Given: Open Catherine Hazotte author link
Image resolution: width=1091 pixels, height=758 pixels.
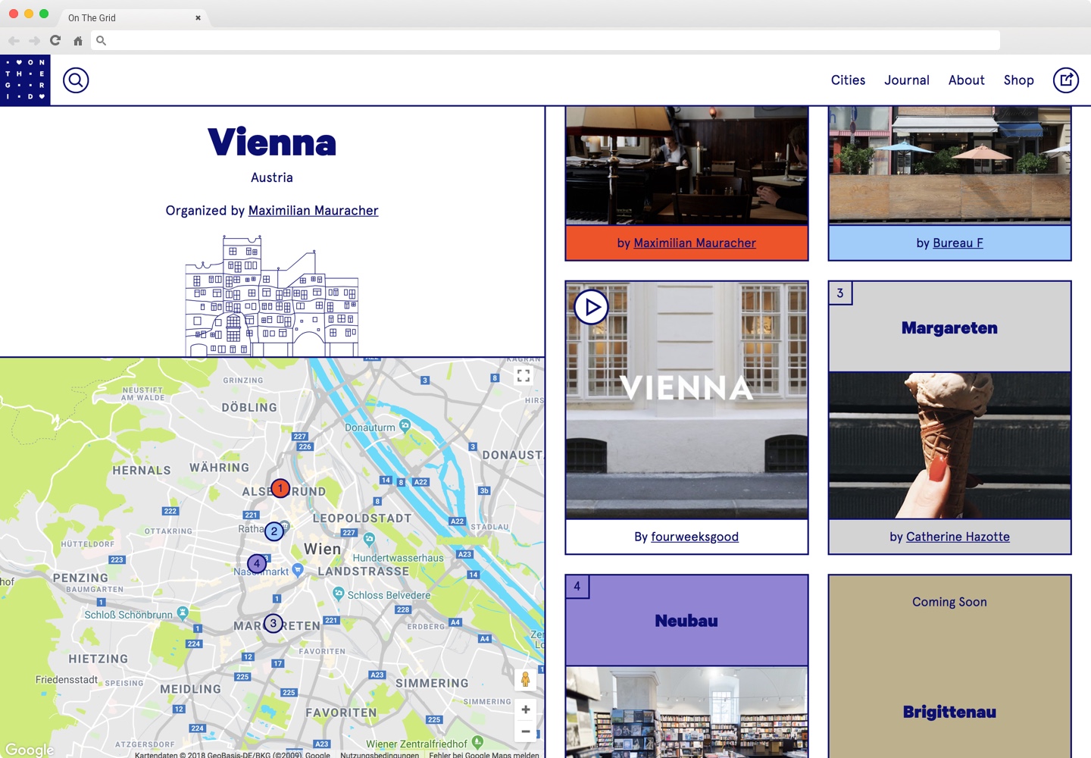Looking at the screenshot, I should click(958, 537).
